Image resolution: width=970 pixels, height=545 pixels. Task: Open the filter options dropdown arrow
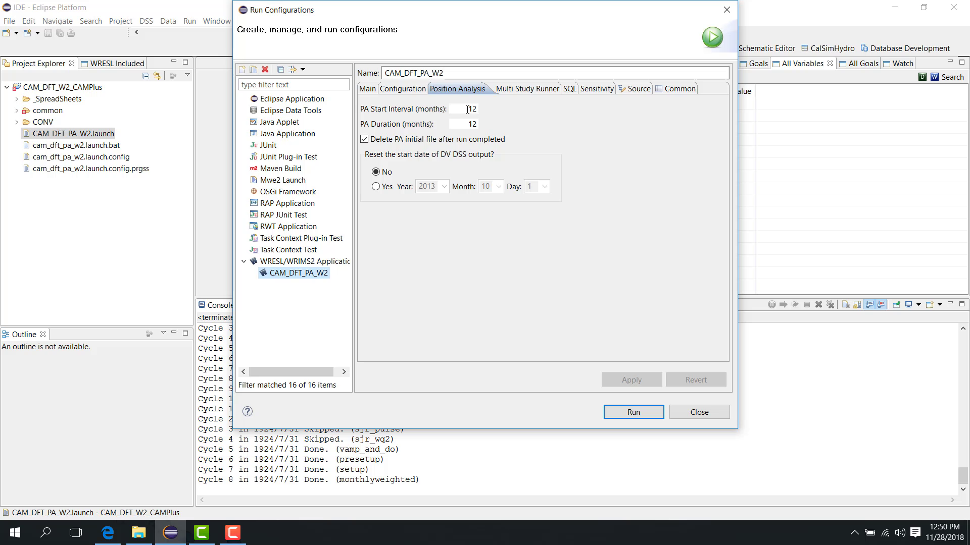pos(303,69)
